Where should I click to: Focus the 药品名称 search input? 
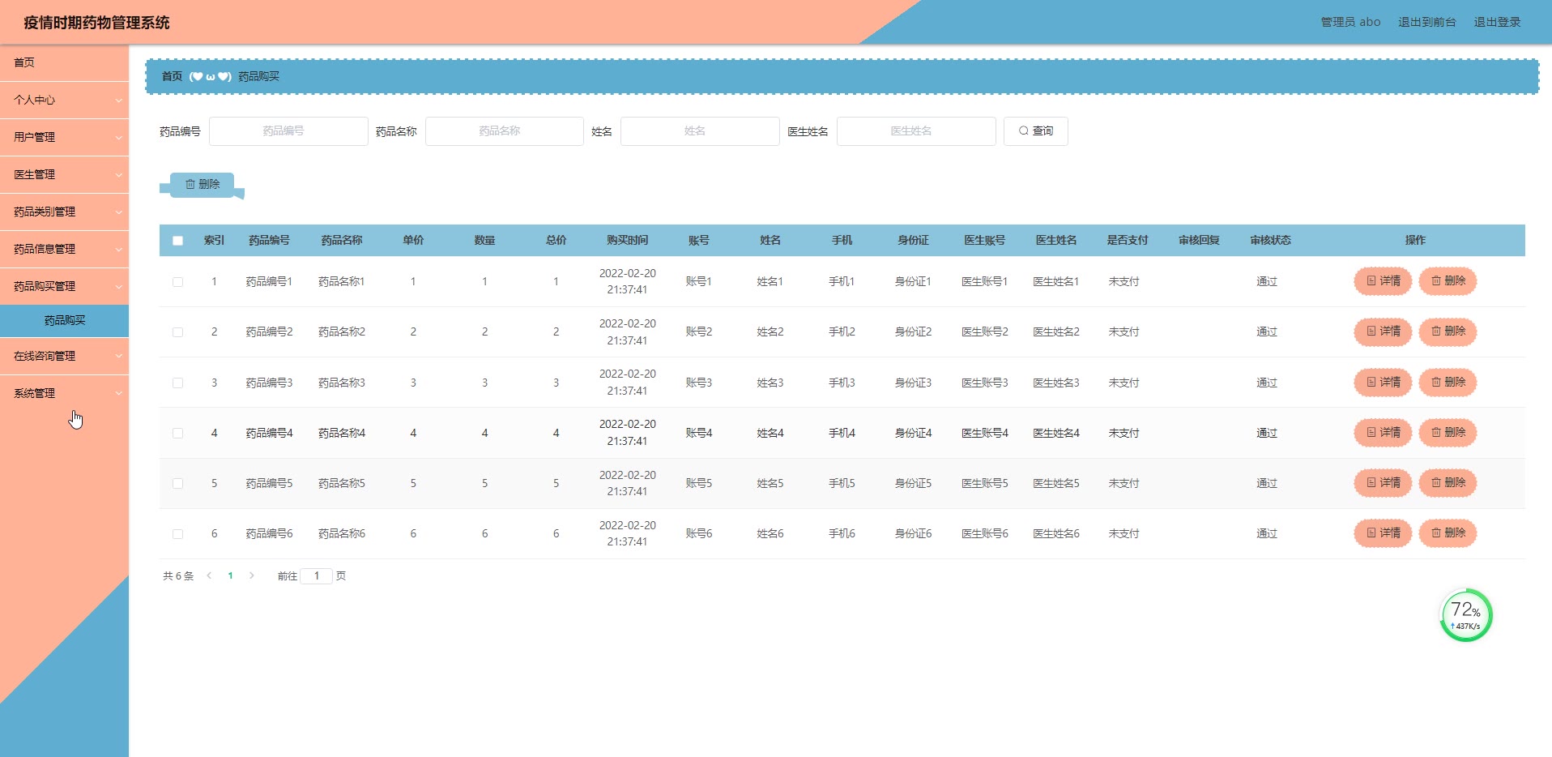click(504, 131)
